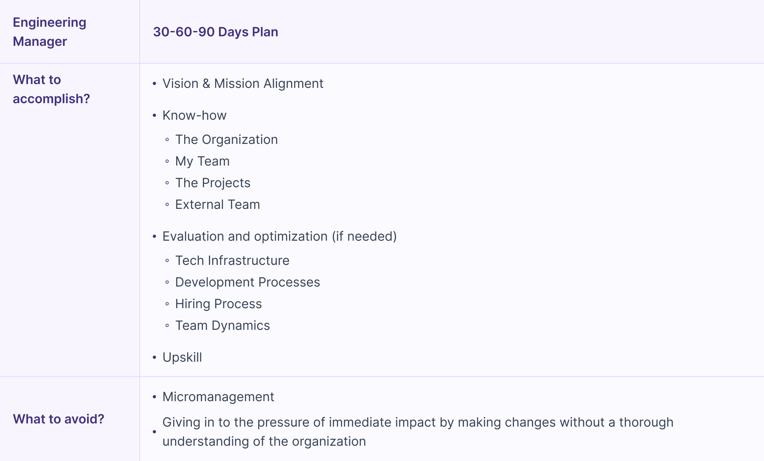
Task: Select the "What to accomplish?" row label
Action: coord(51,89)
